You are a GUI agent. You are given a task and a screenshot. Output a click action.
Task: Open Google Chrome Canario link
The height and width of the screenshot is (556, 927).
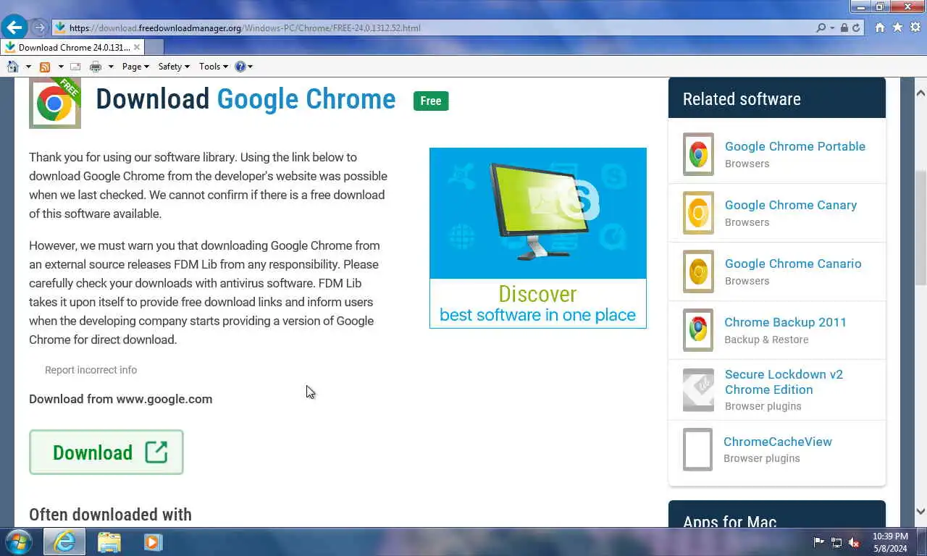point(793,264)
